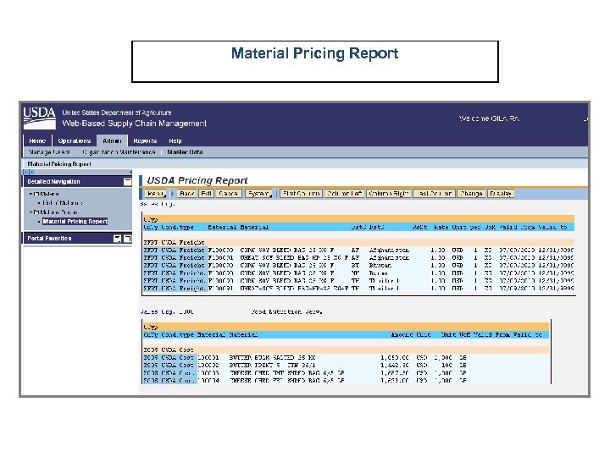The image size is (610, 457).
Task: Collapse the first Materials folder in navigation
Action: click(31, 194)
